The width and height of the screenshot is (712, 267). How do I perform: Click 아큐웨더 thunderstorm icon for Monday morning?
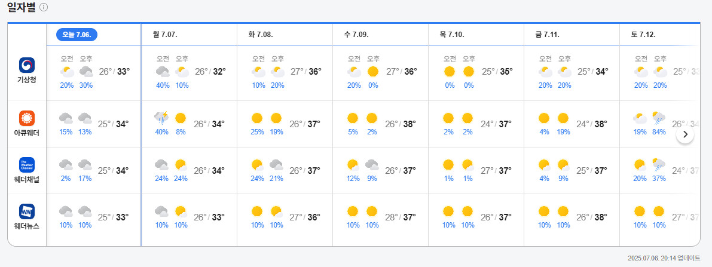pyautogui.click(x=161, y=118)
